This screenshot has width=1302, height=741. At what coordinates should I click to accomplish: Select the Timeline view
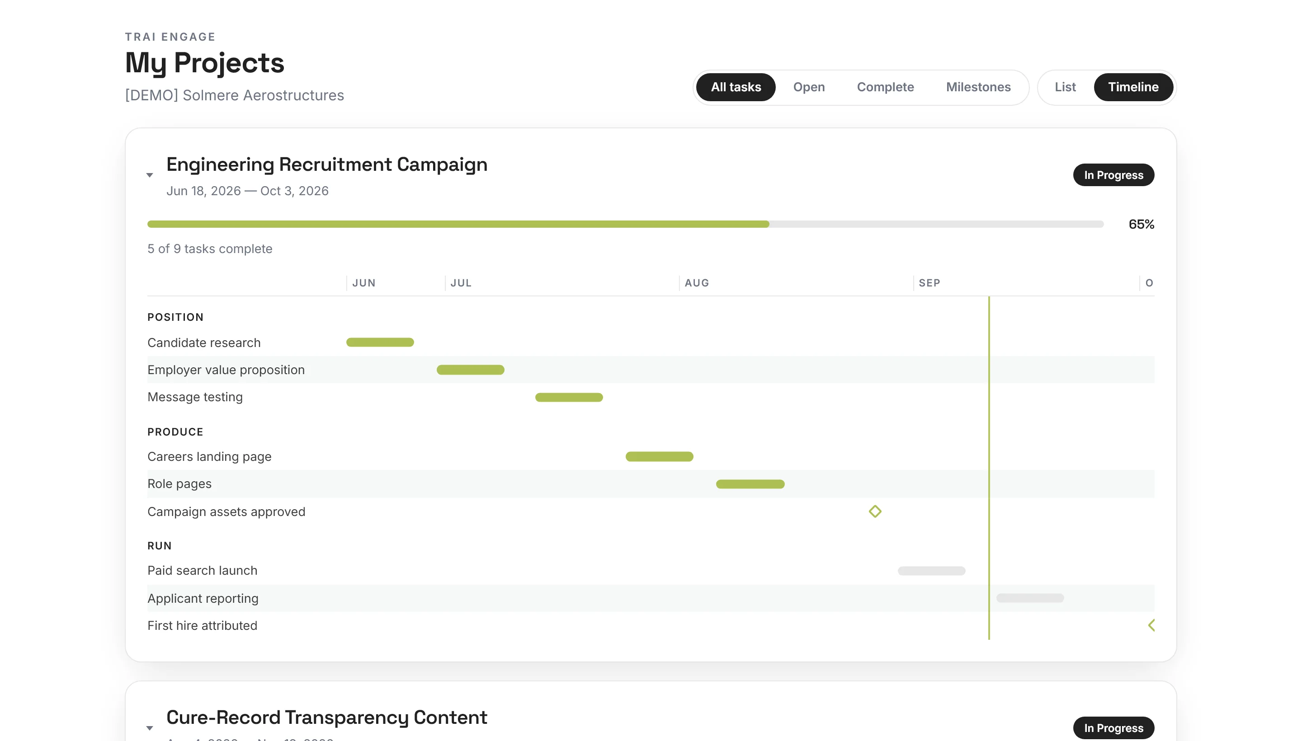tap(1133, 87)
